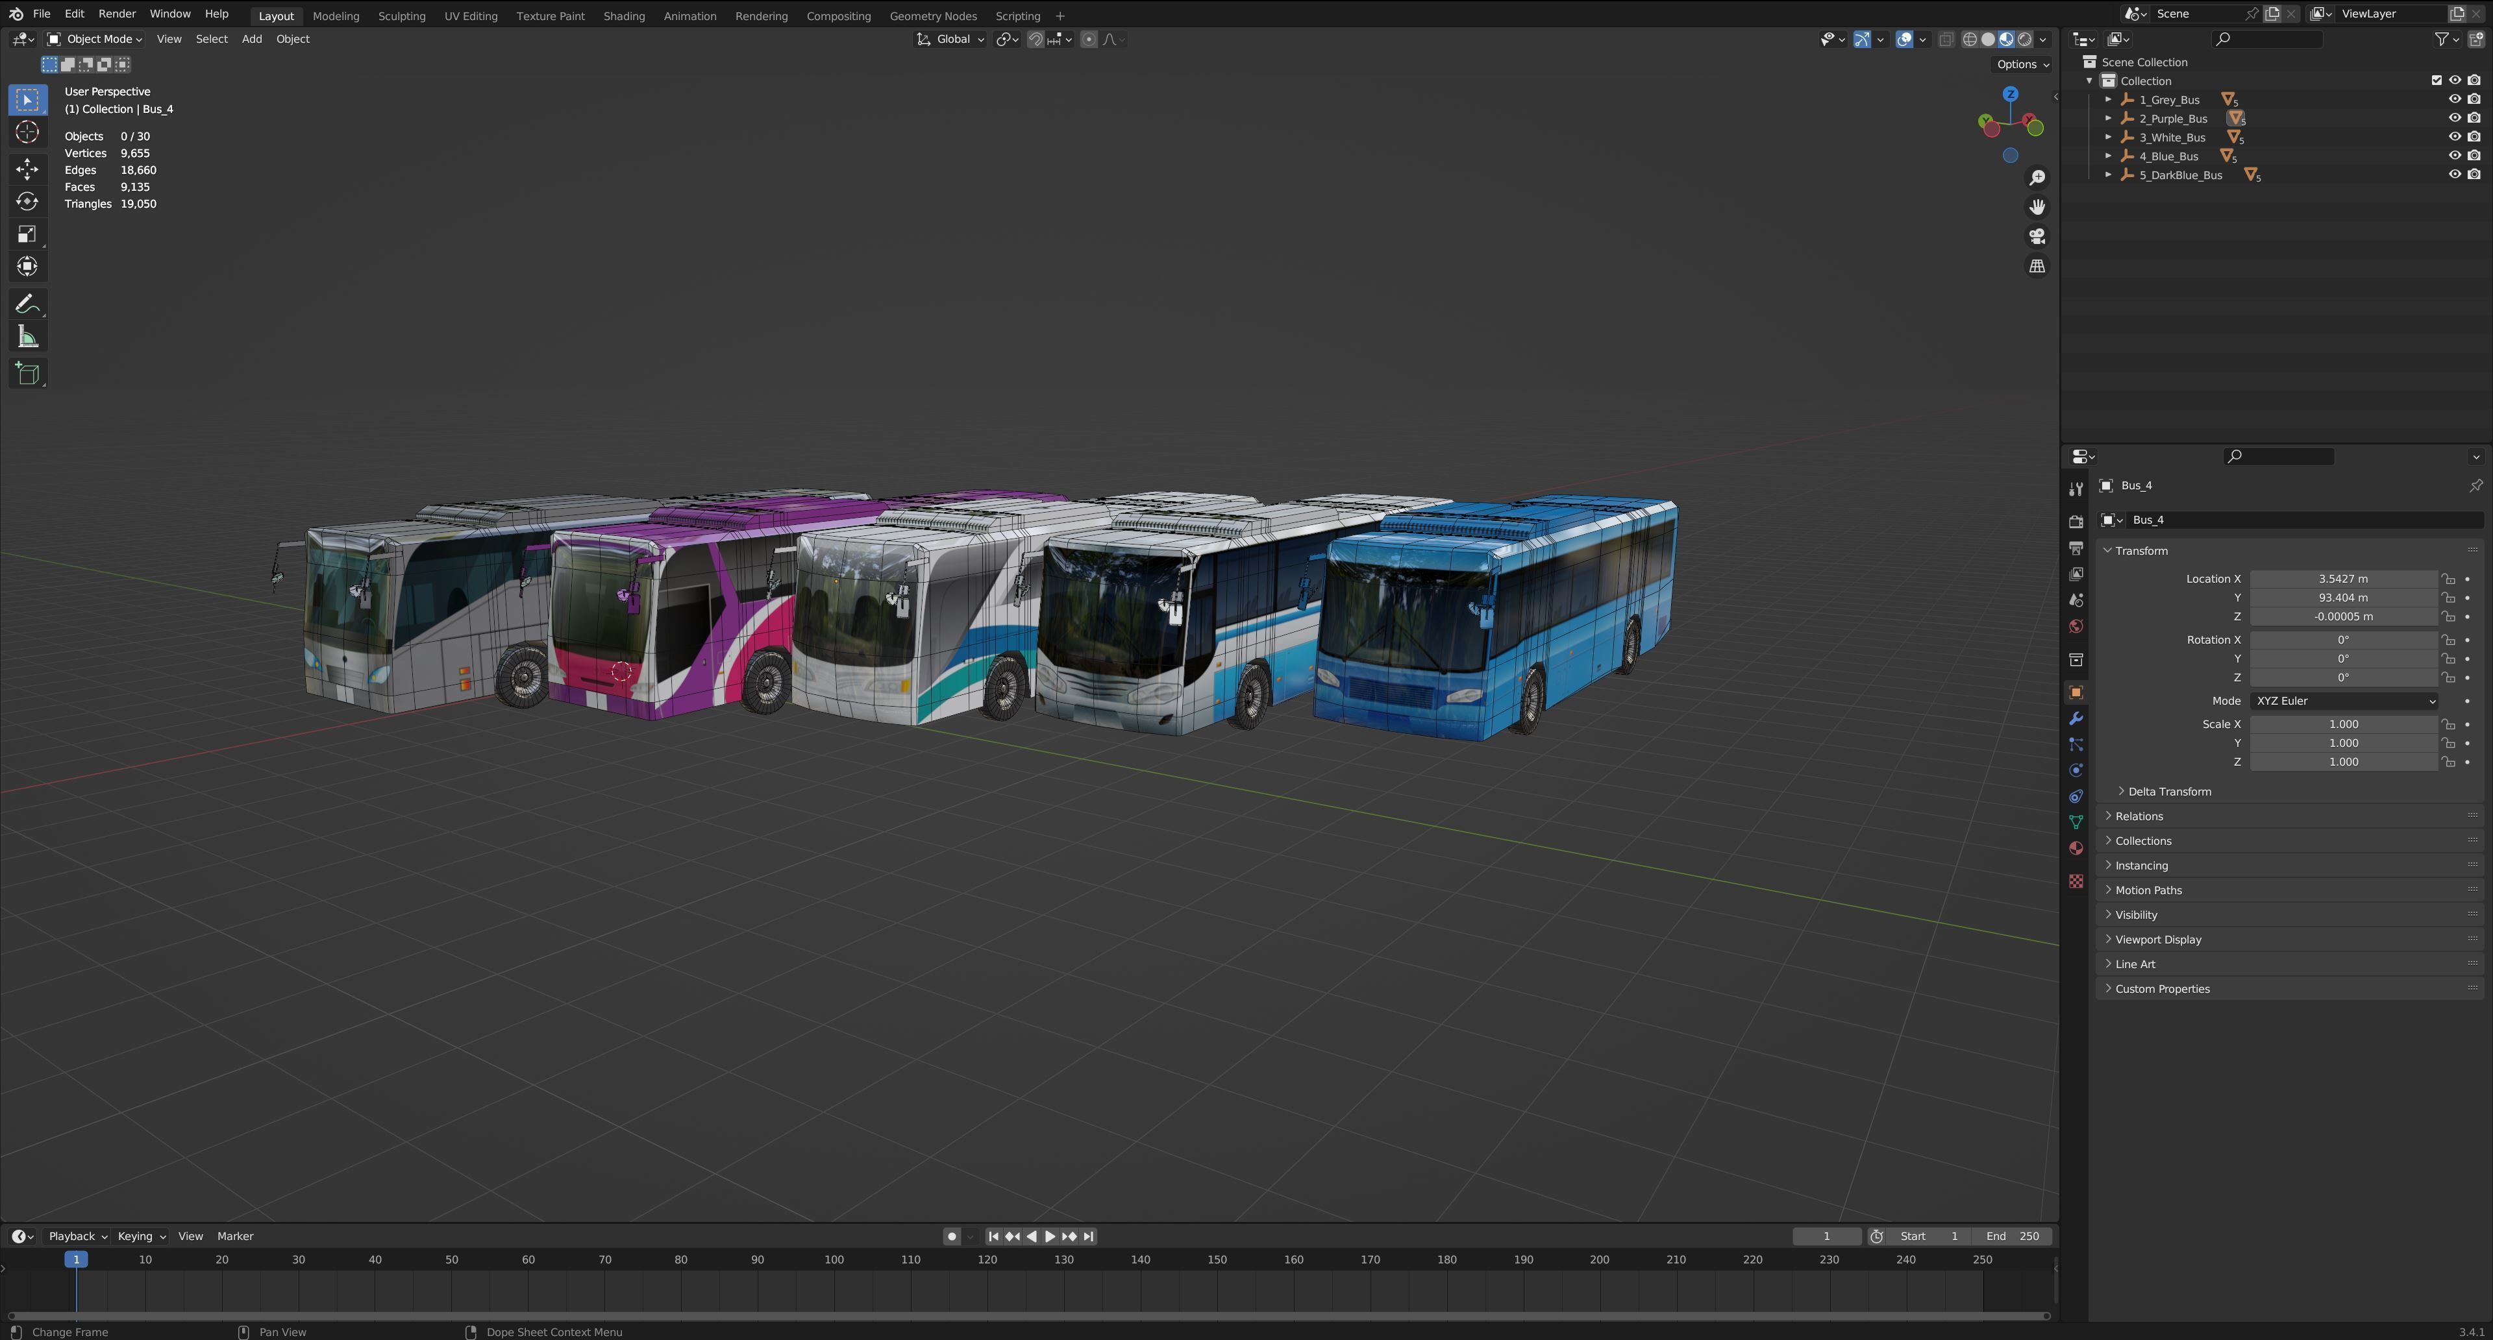Switch to the Shading workspace tab

coord(623,16)
